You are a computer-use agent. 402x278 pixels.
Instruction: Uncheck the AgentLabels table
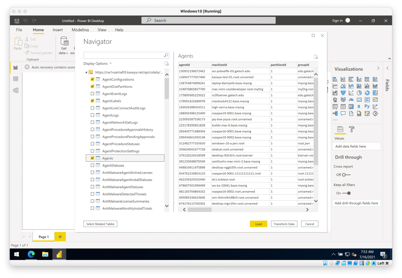92,101
